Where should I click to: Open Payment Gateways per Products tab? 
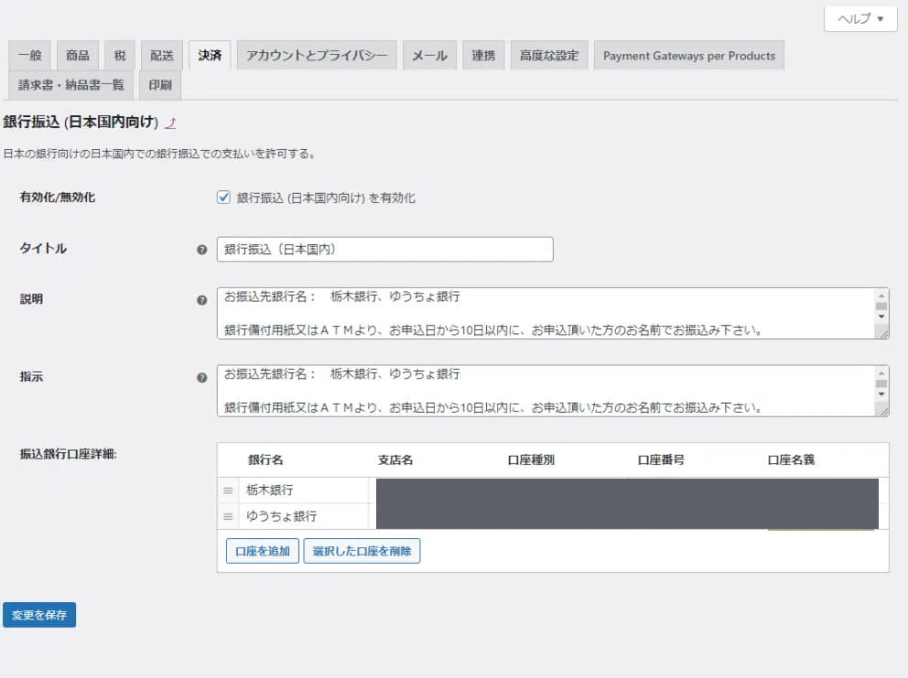(x=688, y=56)
